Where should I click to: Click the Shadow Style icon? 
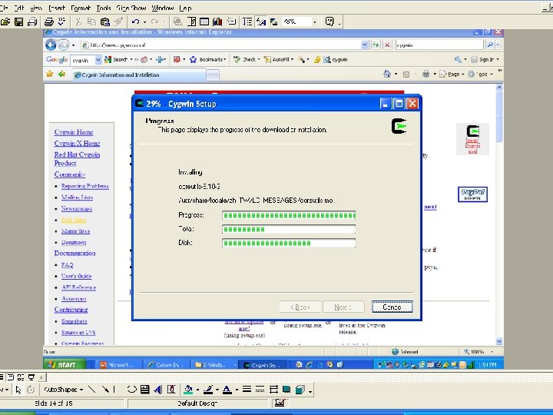coord(286,390)
